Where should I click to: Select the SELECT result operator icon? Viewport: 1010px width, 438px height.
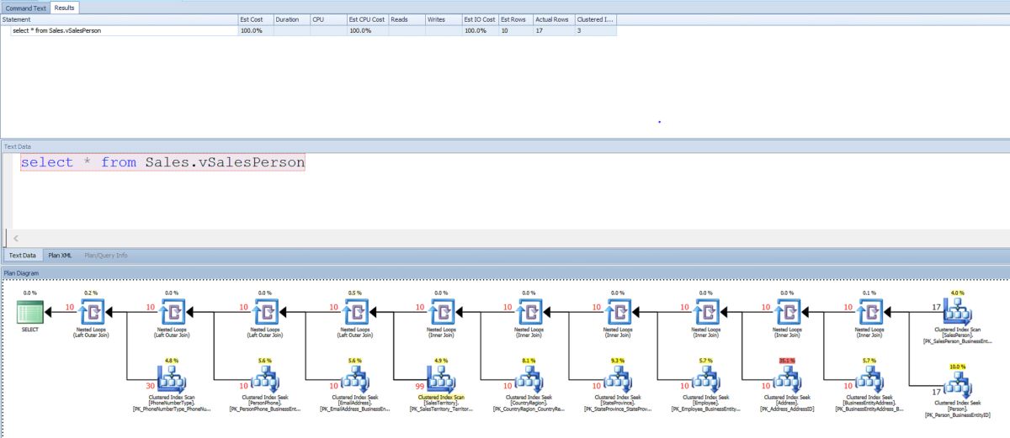coord(29,312)
